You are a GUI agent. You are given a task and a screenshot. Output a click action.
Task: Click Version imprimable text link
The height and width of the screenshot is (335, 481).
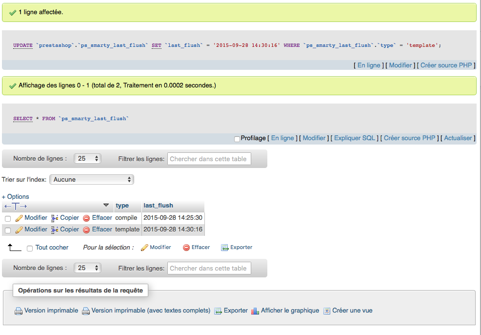click(51, 311)
